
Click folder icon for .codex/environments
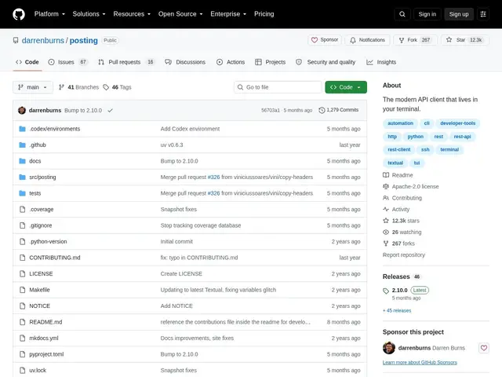22,129
